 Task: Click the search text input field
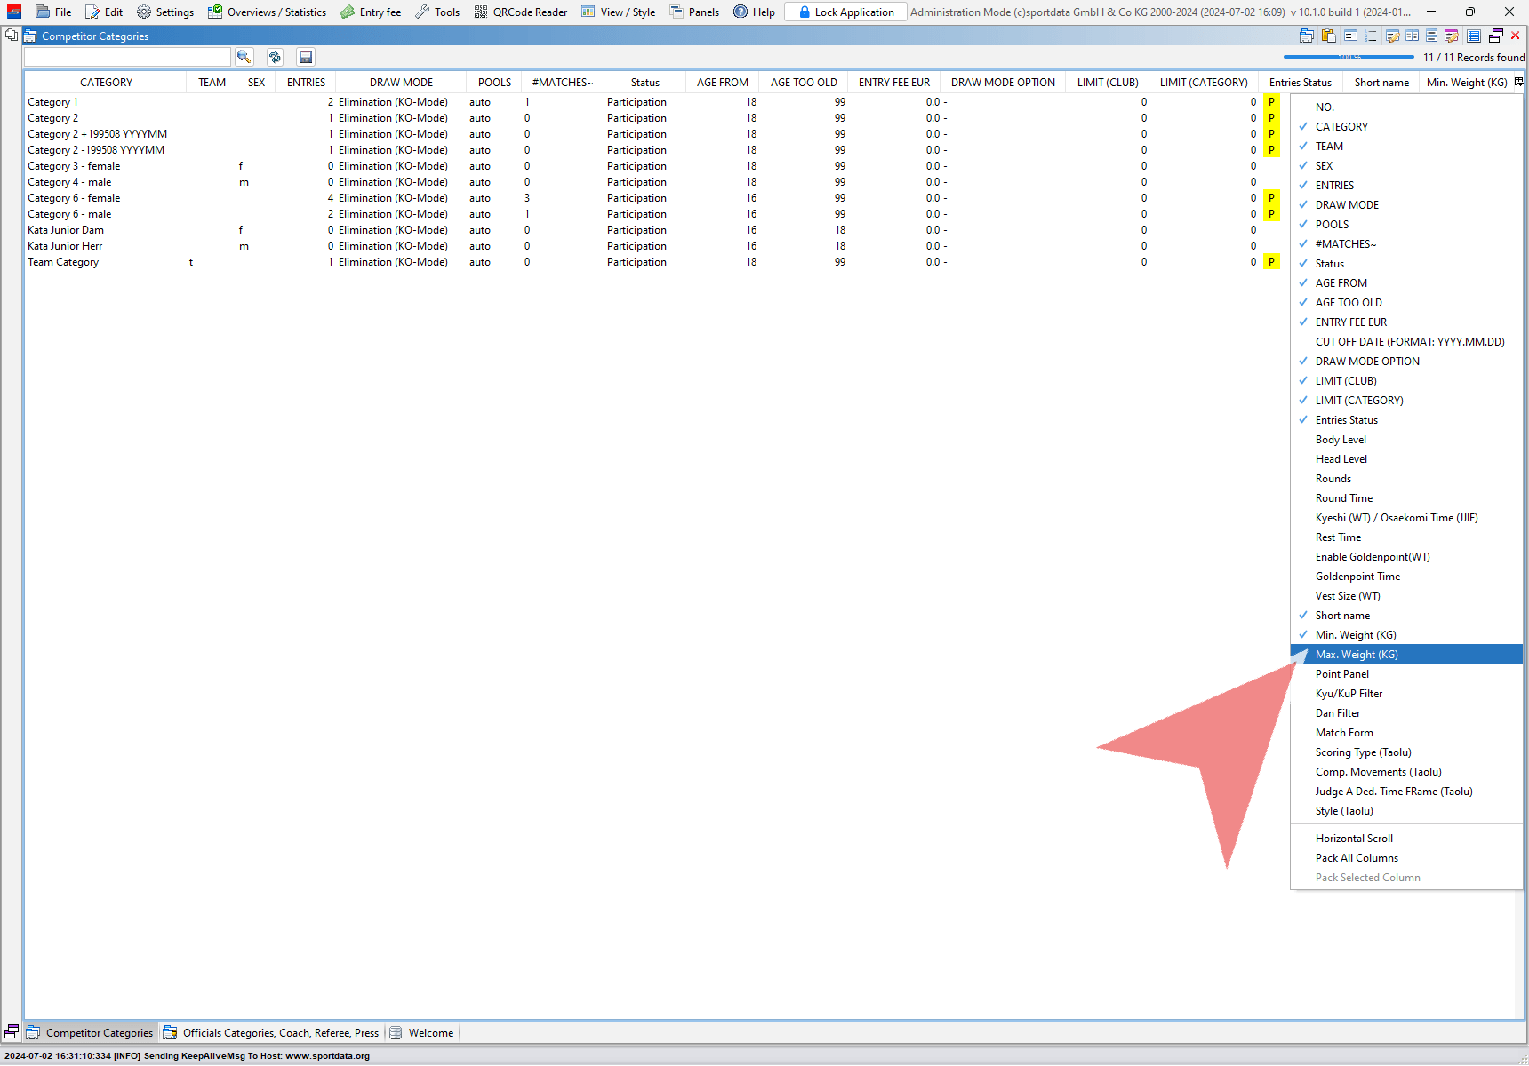click(x=127, y=57)
